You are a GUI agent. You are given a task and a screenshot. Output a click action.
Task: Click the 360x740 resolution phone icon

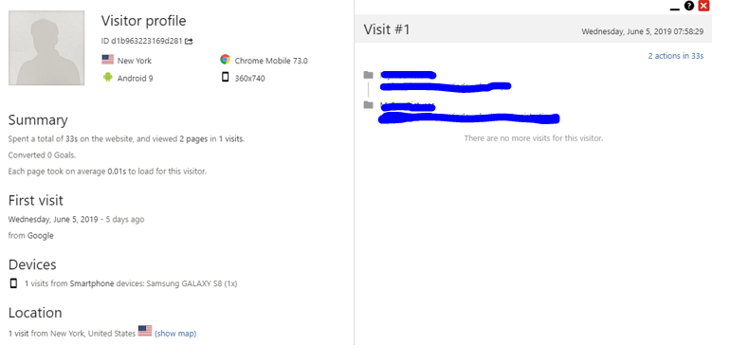tap(225, 77)
